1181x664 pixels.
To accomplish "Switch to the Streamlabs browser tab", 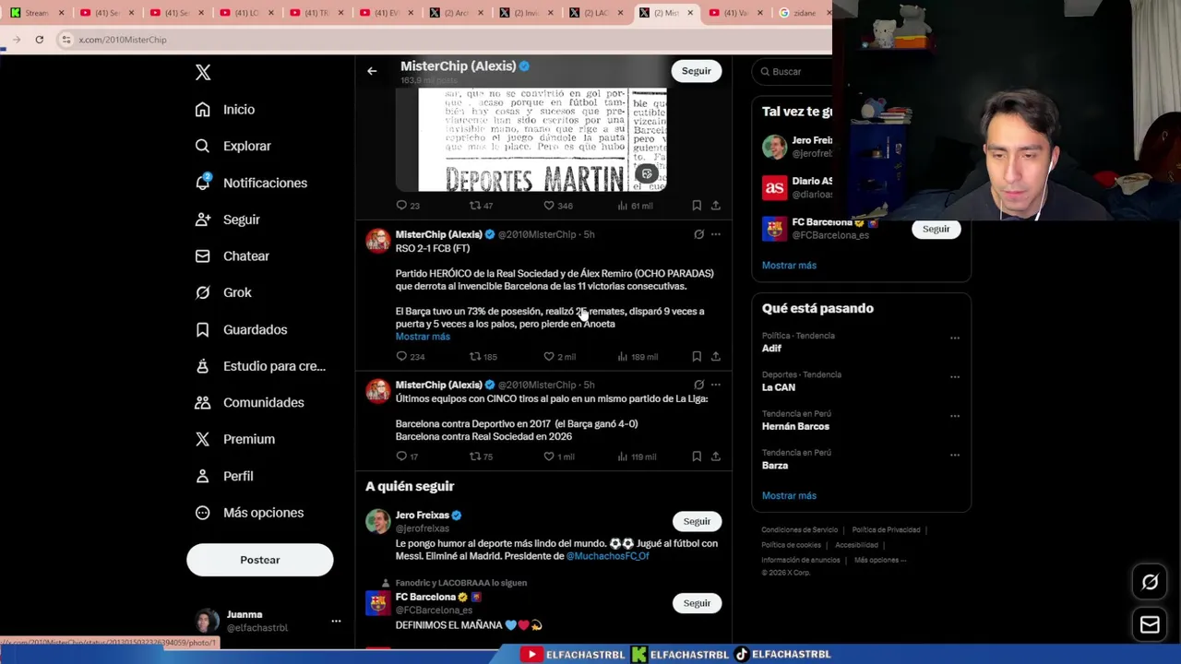I will [37, 13].
